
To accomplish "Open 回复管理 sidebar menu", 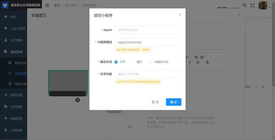I will 13,118.
